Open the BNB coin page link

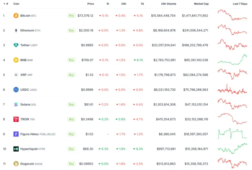point(26,60)
